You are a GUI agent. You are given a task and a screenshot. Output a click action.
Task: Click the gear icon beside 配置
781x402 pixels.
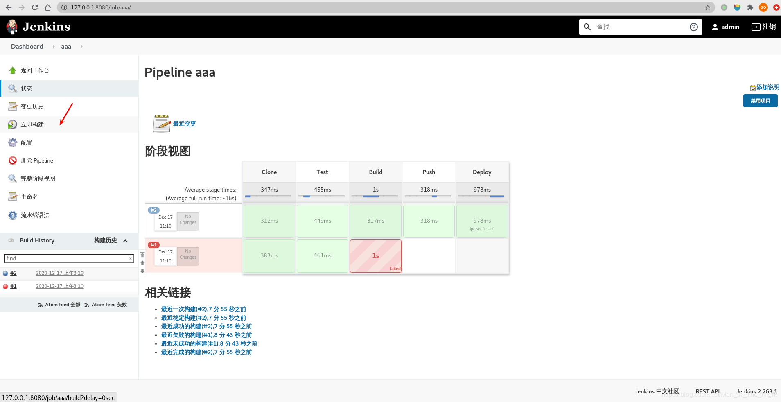[13, 142]
